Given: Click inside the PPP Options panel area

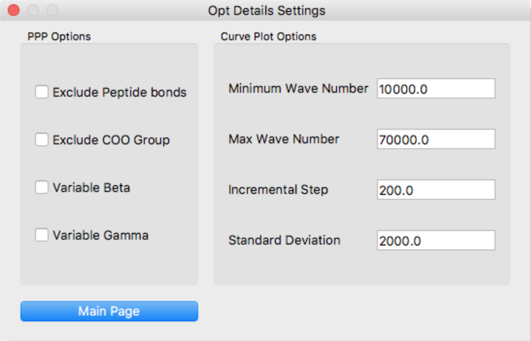Looking at the screenshot, I should pos(110,268).
